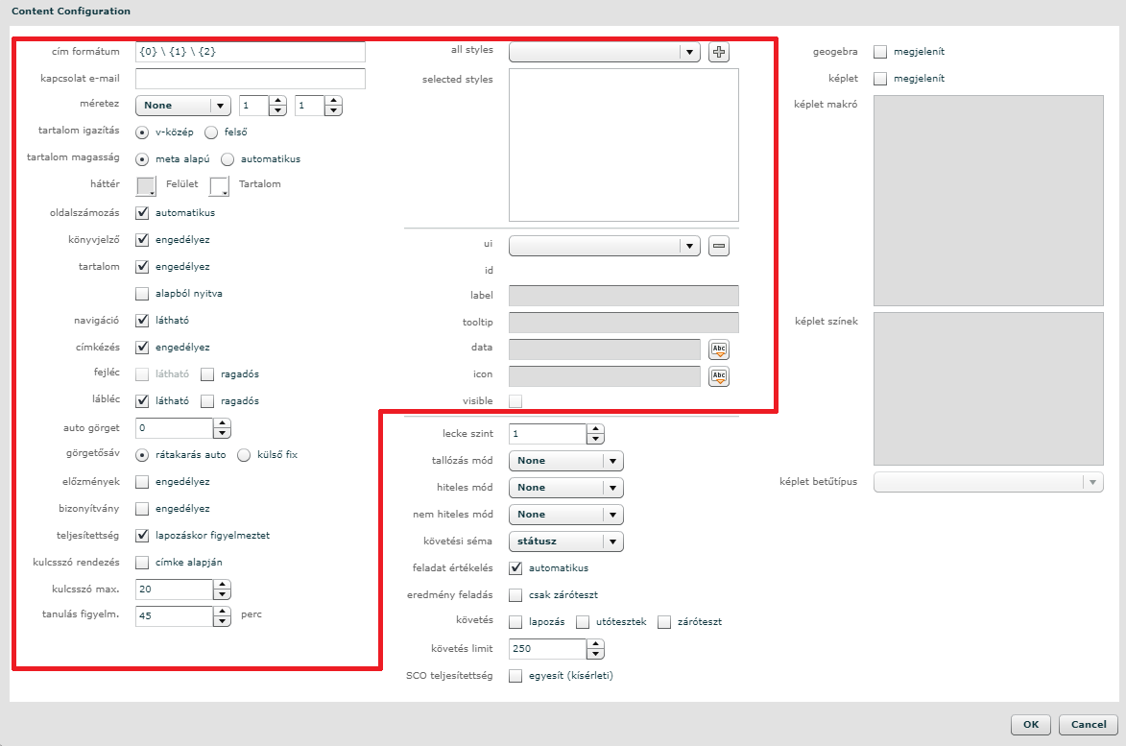Click the minus icon beside ui dropdown
This screenshot has width=1126, height=746.
(x=719, y=247)
